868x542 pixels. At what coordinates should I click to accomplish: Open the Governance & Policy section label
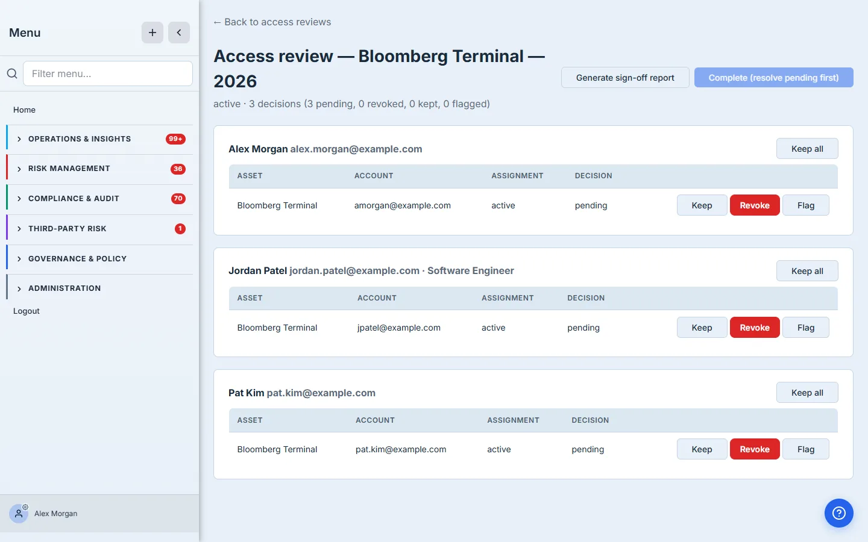click(77, 259)
